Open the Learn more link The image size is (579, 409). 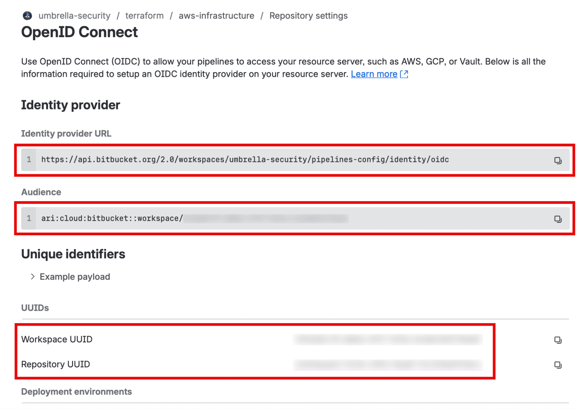tap(374, 74)
